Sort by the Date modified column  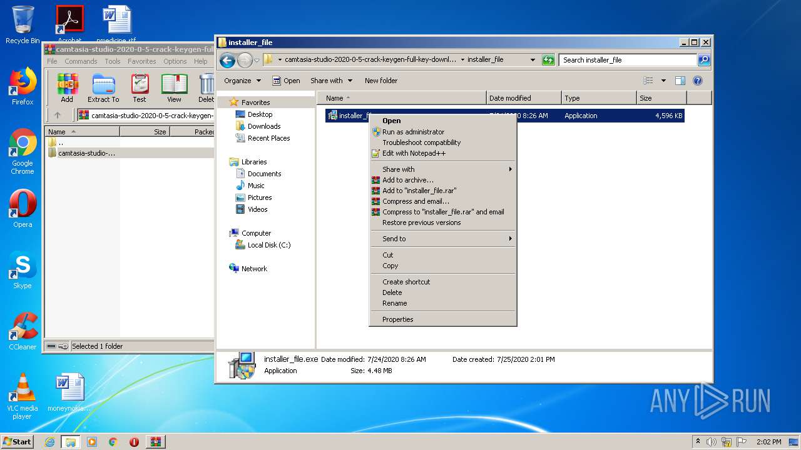[524, 98]
